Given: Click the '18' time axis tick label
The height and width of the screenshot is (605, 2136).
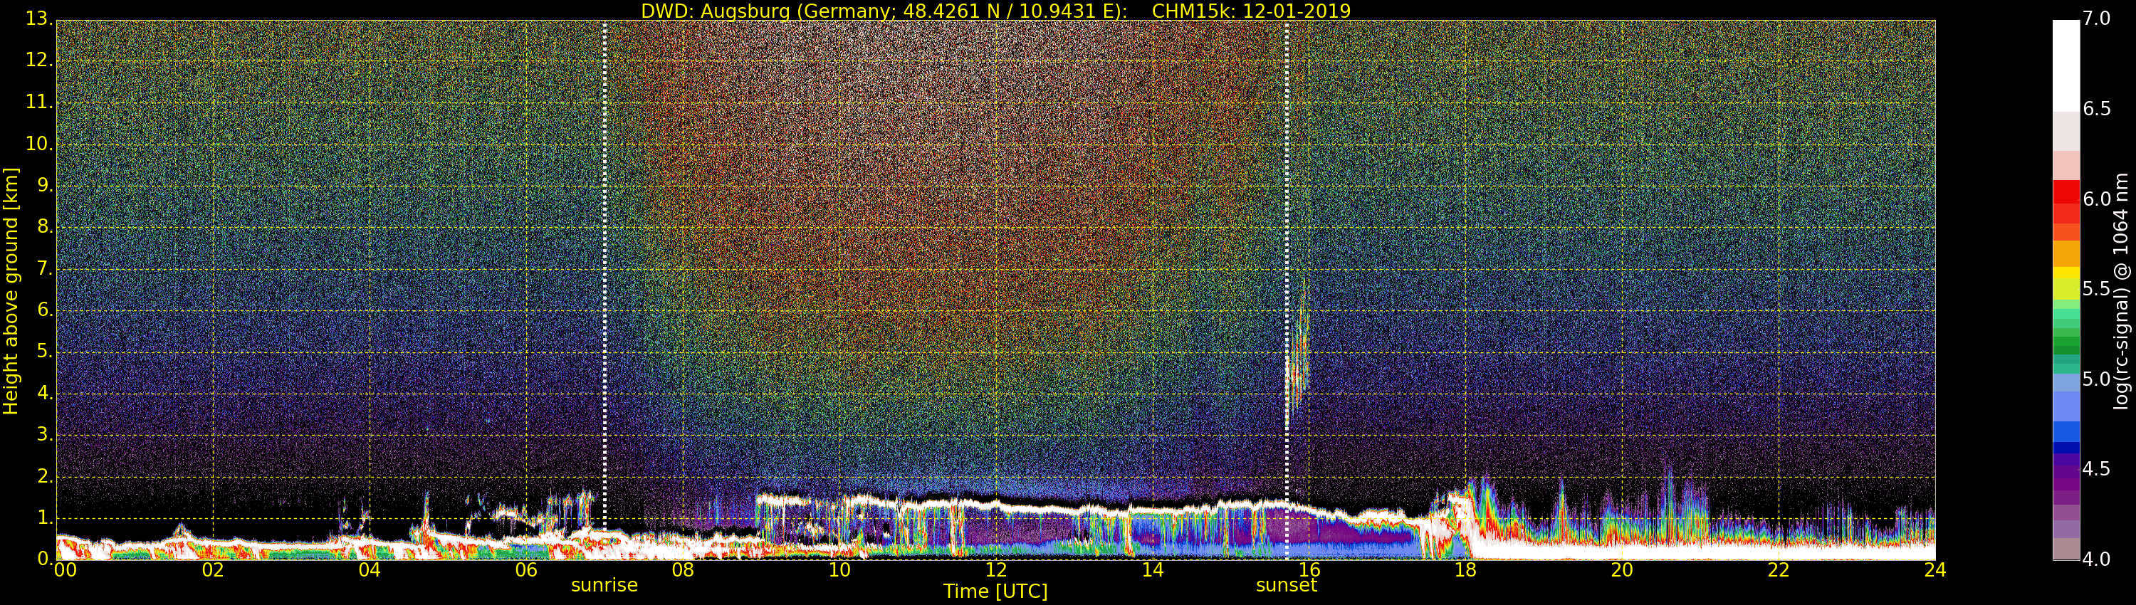Looking at the screenshot, I should coord(1466,570).
